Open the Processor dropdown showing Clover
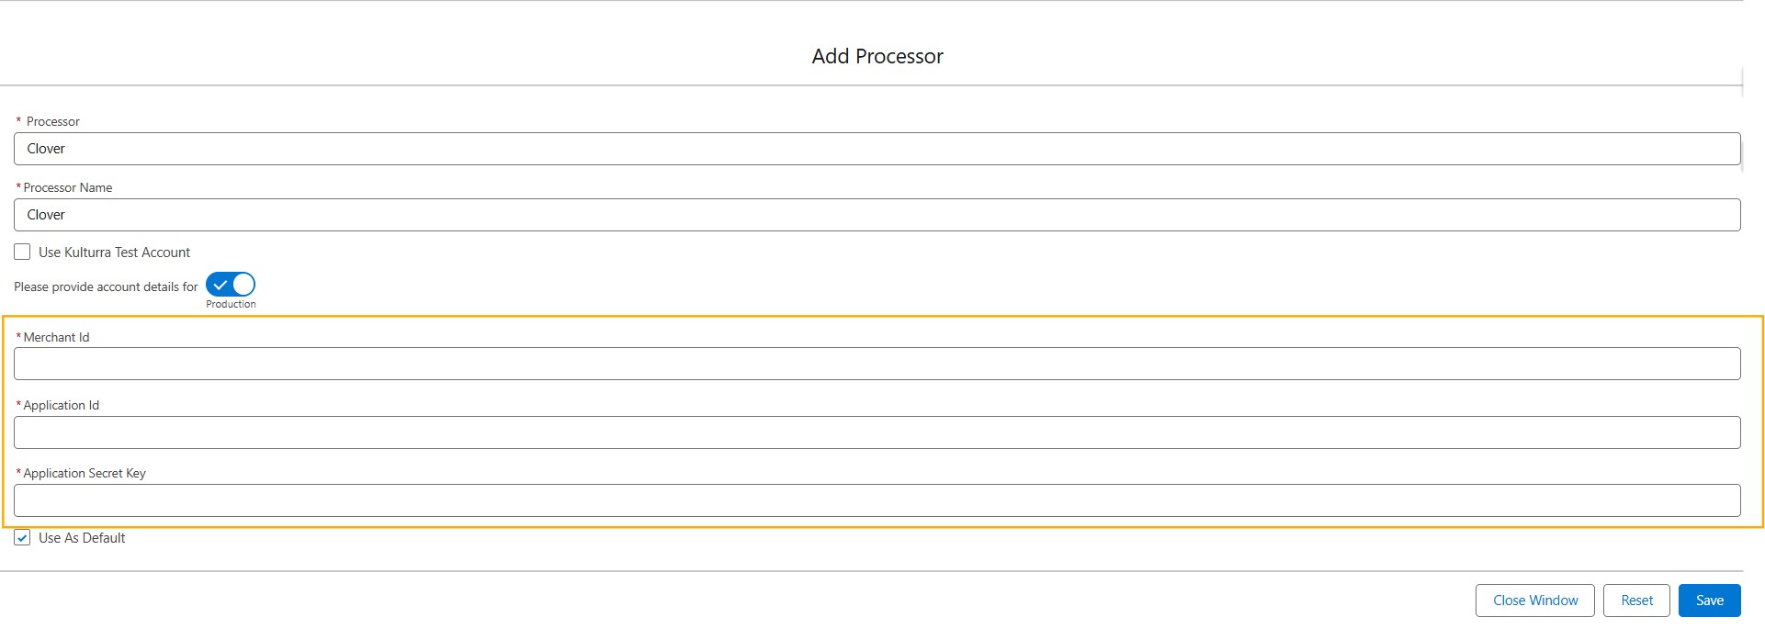This screenshot has width=1765, height=640. [x=877, y=149]
